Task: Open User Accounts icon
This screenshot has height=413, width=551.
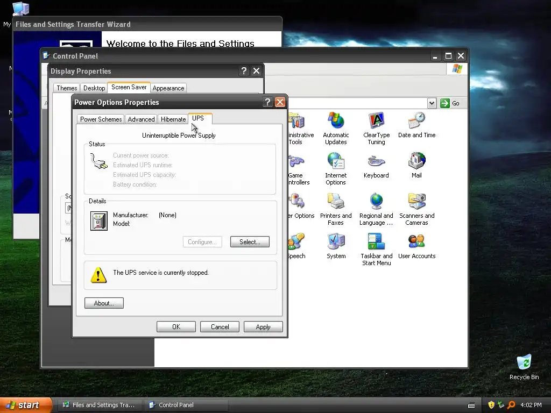Action: pyautogui.click(x=417, y=246)
